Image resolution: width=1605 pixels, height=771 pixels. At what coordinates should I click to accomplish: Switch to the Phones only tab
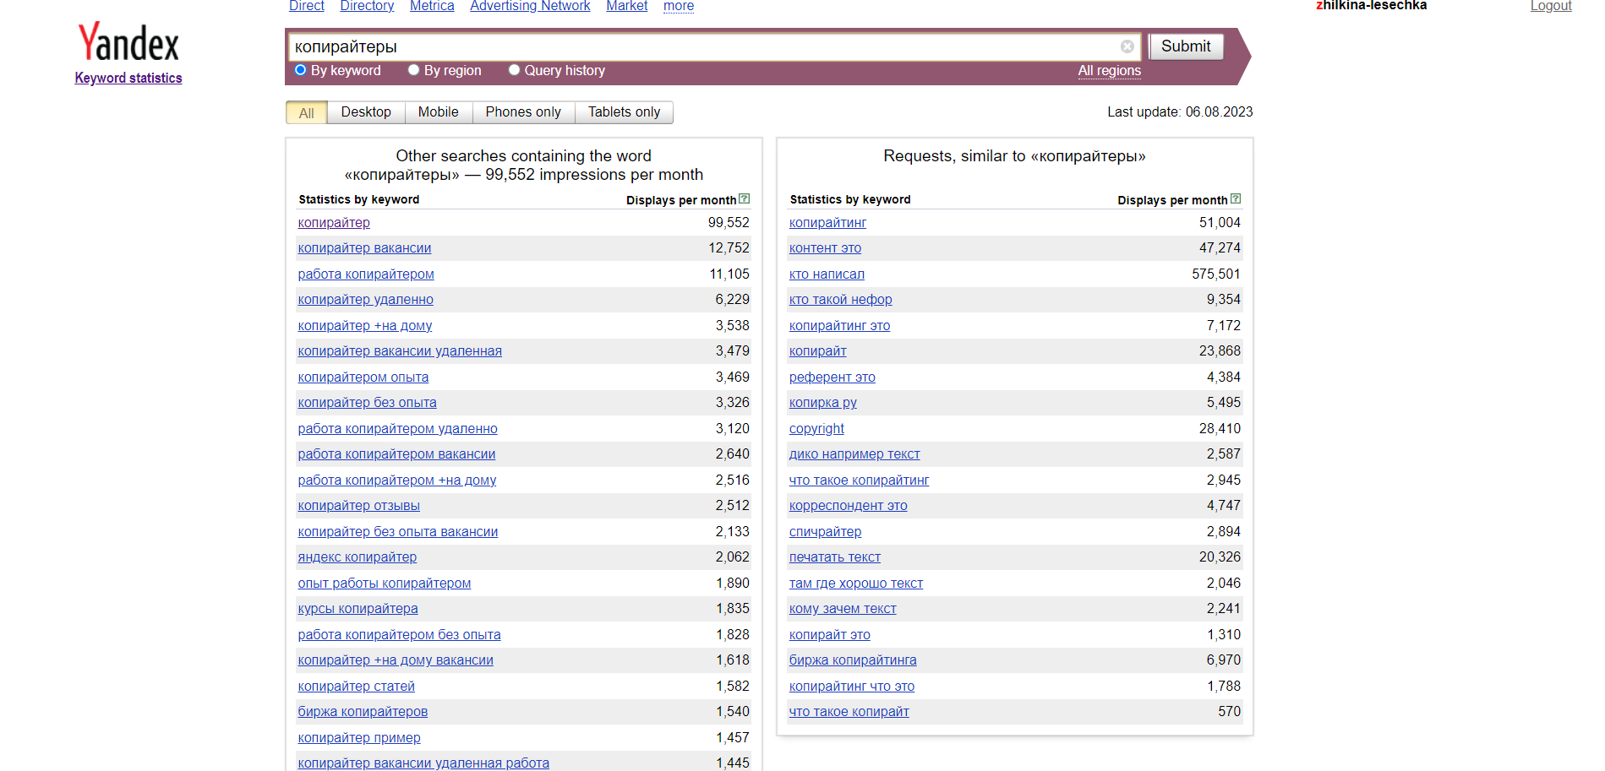coord(523,112)
